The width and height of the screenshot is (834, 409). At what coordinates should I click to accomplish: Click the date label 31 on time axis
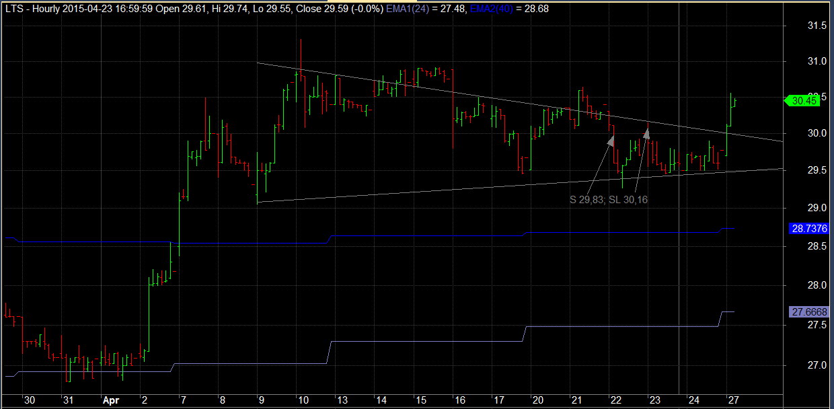pos(68,399)
